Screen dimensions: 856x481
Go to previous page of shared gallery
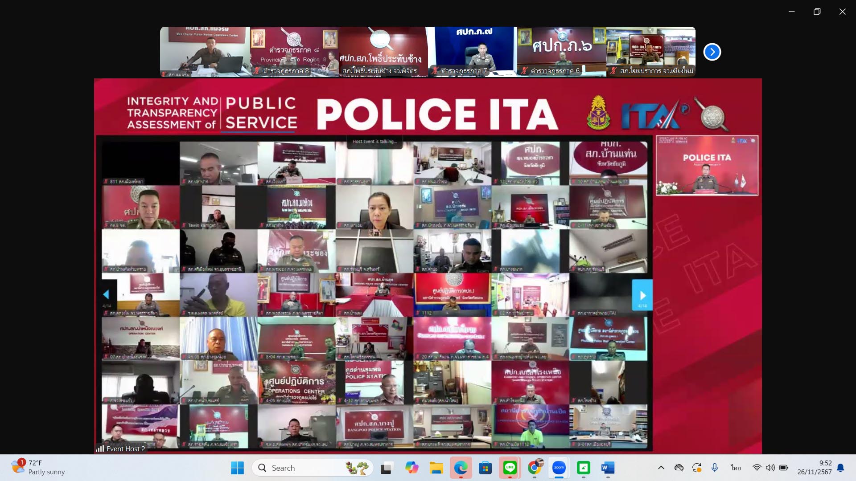coord(106,294)
